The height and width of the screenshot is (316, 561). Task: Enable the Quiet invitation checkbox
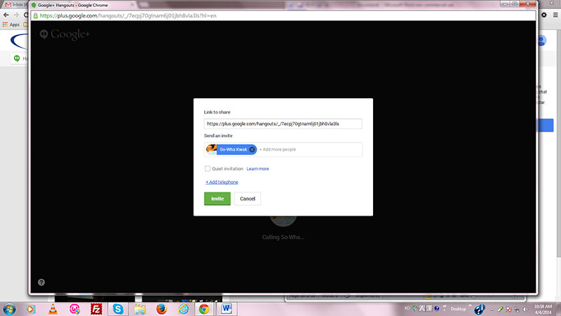coord(208,169)
